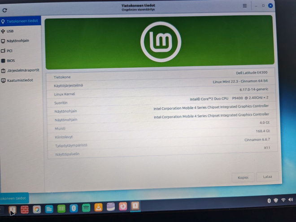
Task: Open the purple disk app in taskbar
Action: click(x=111, y=207)
